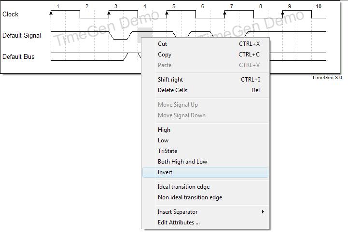Set selected cell to Low
The image size is (348, 236).
163,140
